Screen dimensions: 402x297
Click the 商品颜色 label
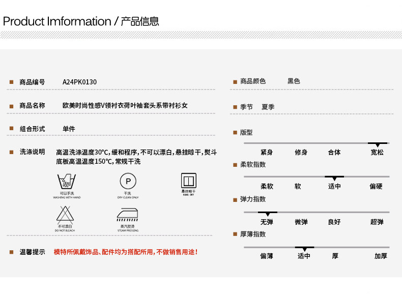coord(253,81)
